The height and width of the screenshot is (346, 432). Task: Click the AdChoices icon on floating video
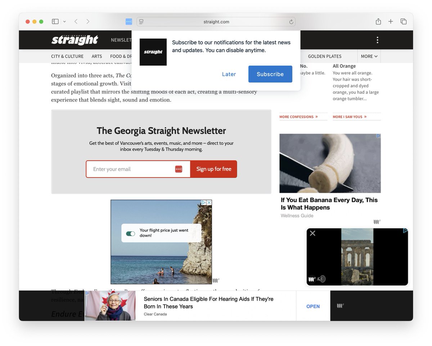(x=405, y=231)
